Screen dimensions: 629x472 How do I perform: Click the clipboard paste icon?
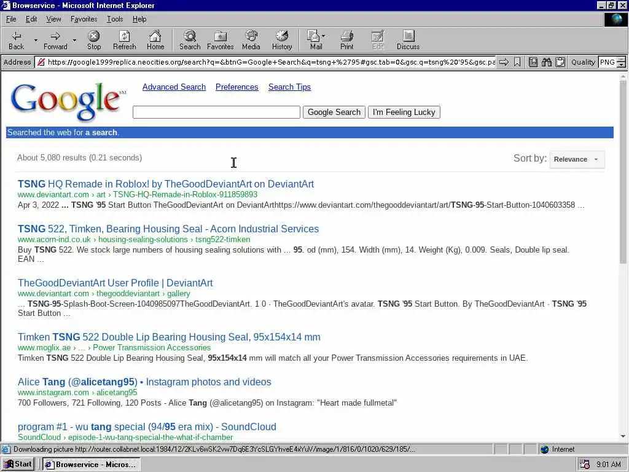click(560, 62)
